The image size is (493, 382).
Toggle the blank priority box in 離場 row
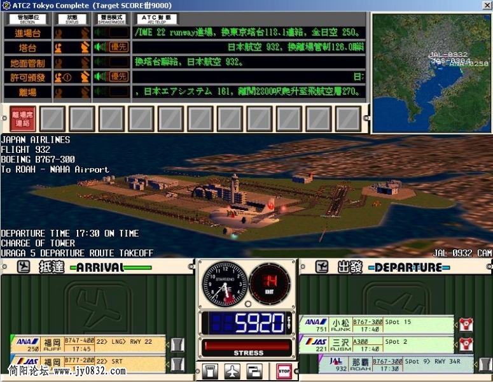coord(119,92)
